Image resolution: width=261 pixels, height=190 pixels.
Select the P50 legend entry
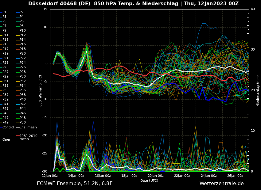[23, 123]
